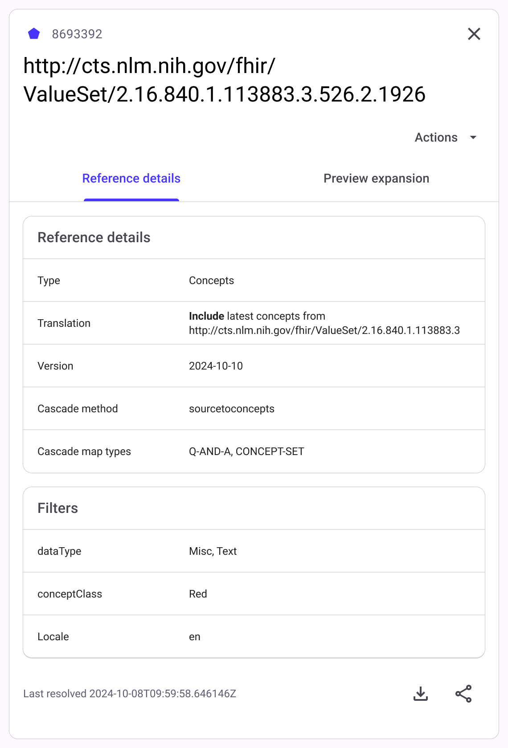Click the ValueSet URL title heading
This screenshot has height=748, width=508.
click(224, 80)
